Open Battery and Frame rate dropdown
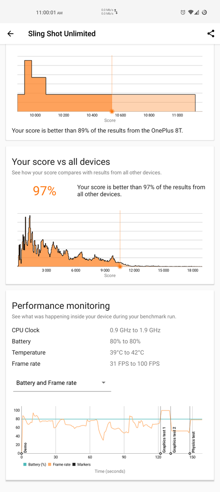220x492 pixels. tap(62, 383)
